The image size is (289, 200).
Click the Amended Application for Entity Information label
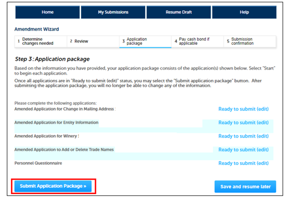pyautogui.click(x=57, y=123)
